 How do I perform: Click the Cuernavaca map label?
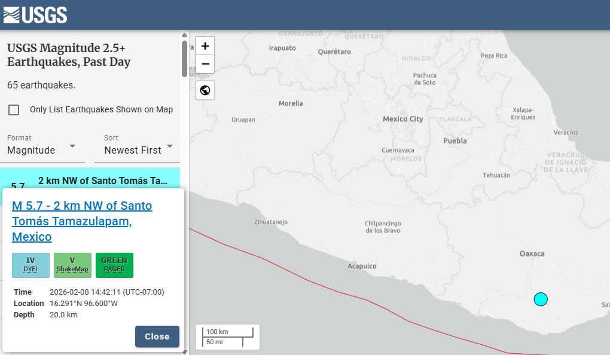click(x=398, y=150)
